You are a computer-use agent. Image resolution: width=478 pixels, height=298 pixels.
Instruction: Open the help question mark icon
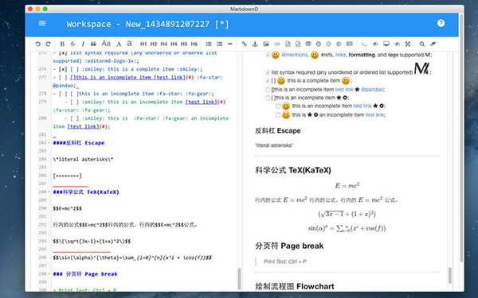[441, 23]
